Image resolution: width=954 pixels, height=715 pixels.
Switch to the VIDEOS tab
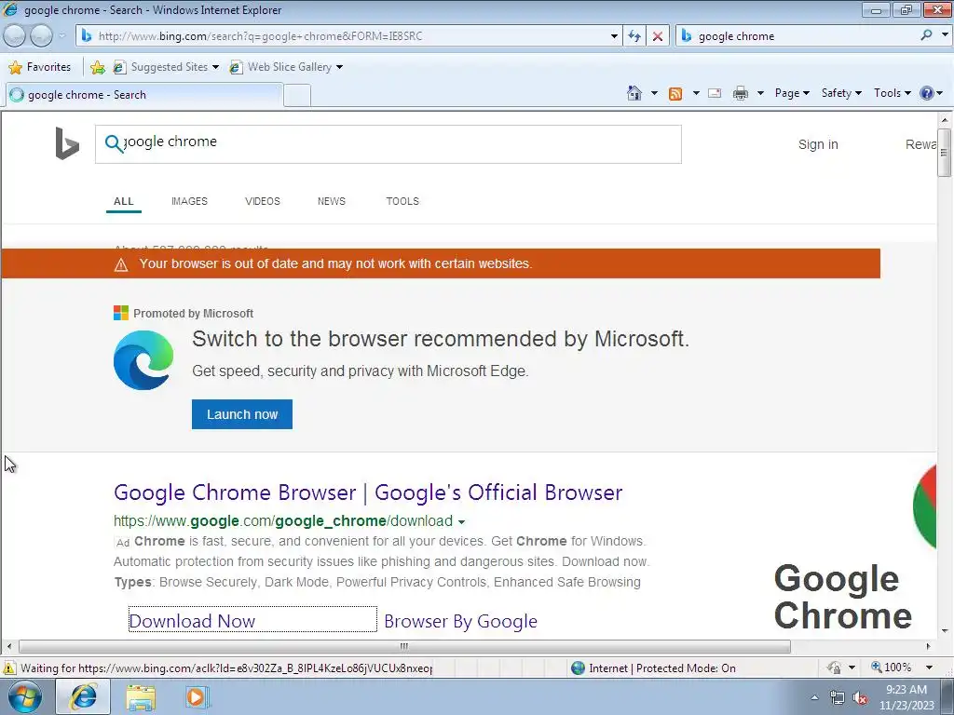click(x=262, y=201)
